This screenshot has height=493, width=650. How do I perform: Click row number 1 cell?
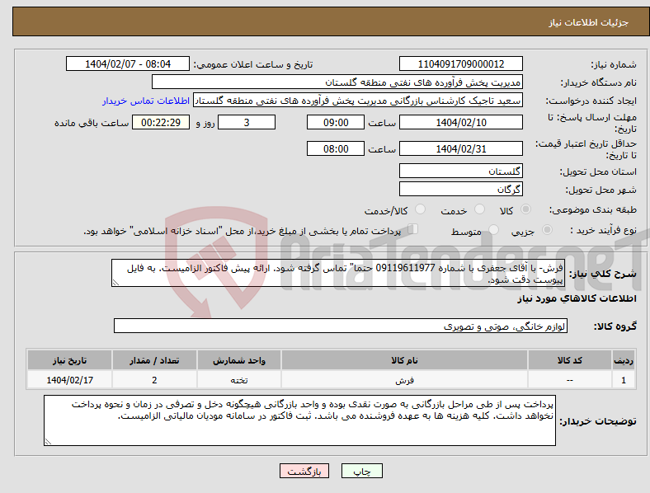coord(624,380)
